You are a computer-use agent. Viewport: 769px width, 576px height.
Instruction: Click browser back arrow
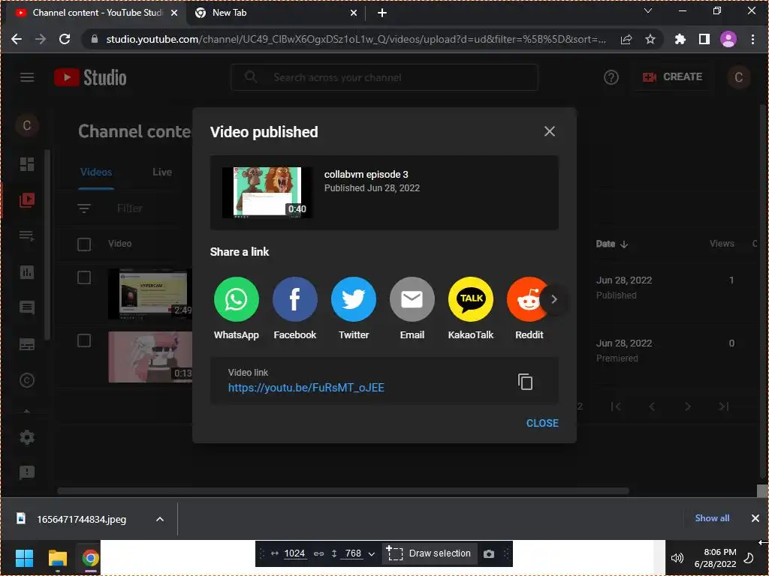17,39
